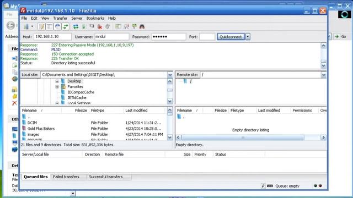Click the remote root folder icon in tree
This screenshot has height=198, width=353.
[x=185, y=81]
